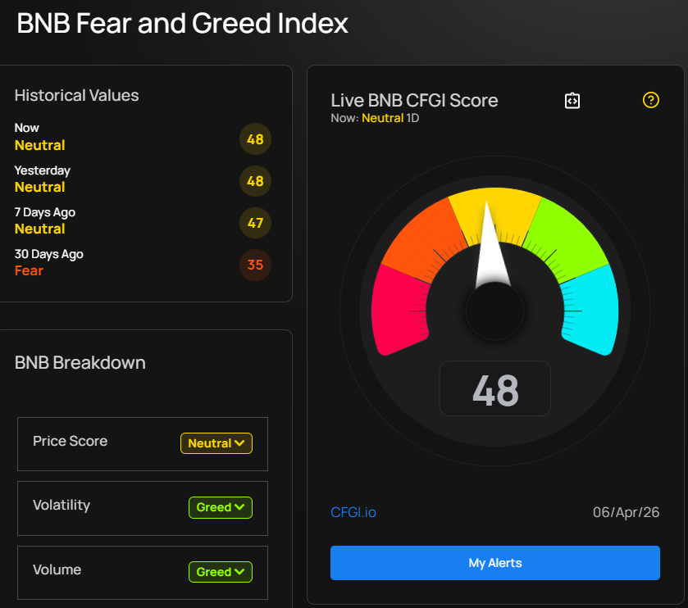
Task: Click the Now: Neutral 1D subtitle
Action: [x=375, y=118]
